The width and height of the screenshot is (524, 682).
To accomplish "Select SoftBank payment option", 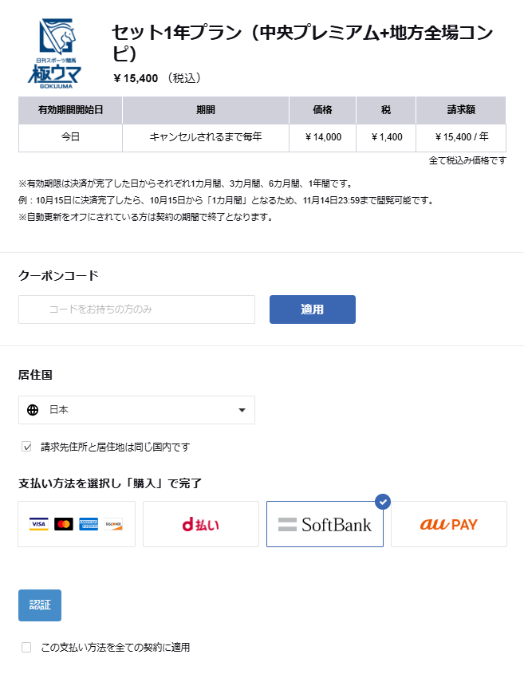I will click(325, 524).
